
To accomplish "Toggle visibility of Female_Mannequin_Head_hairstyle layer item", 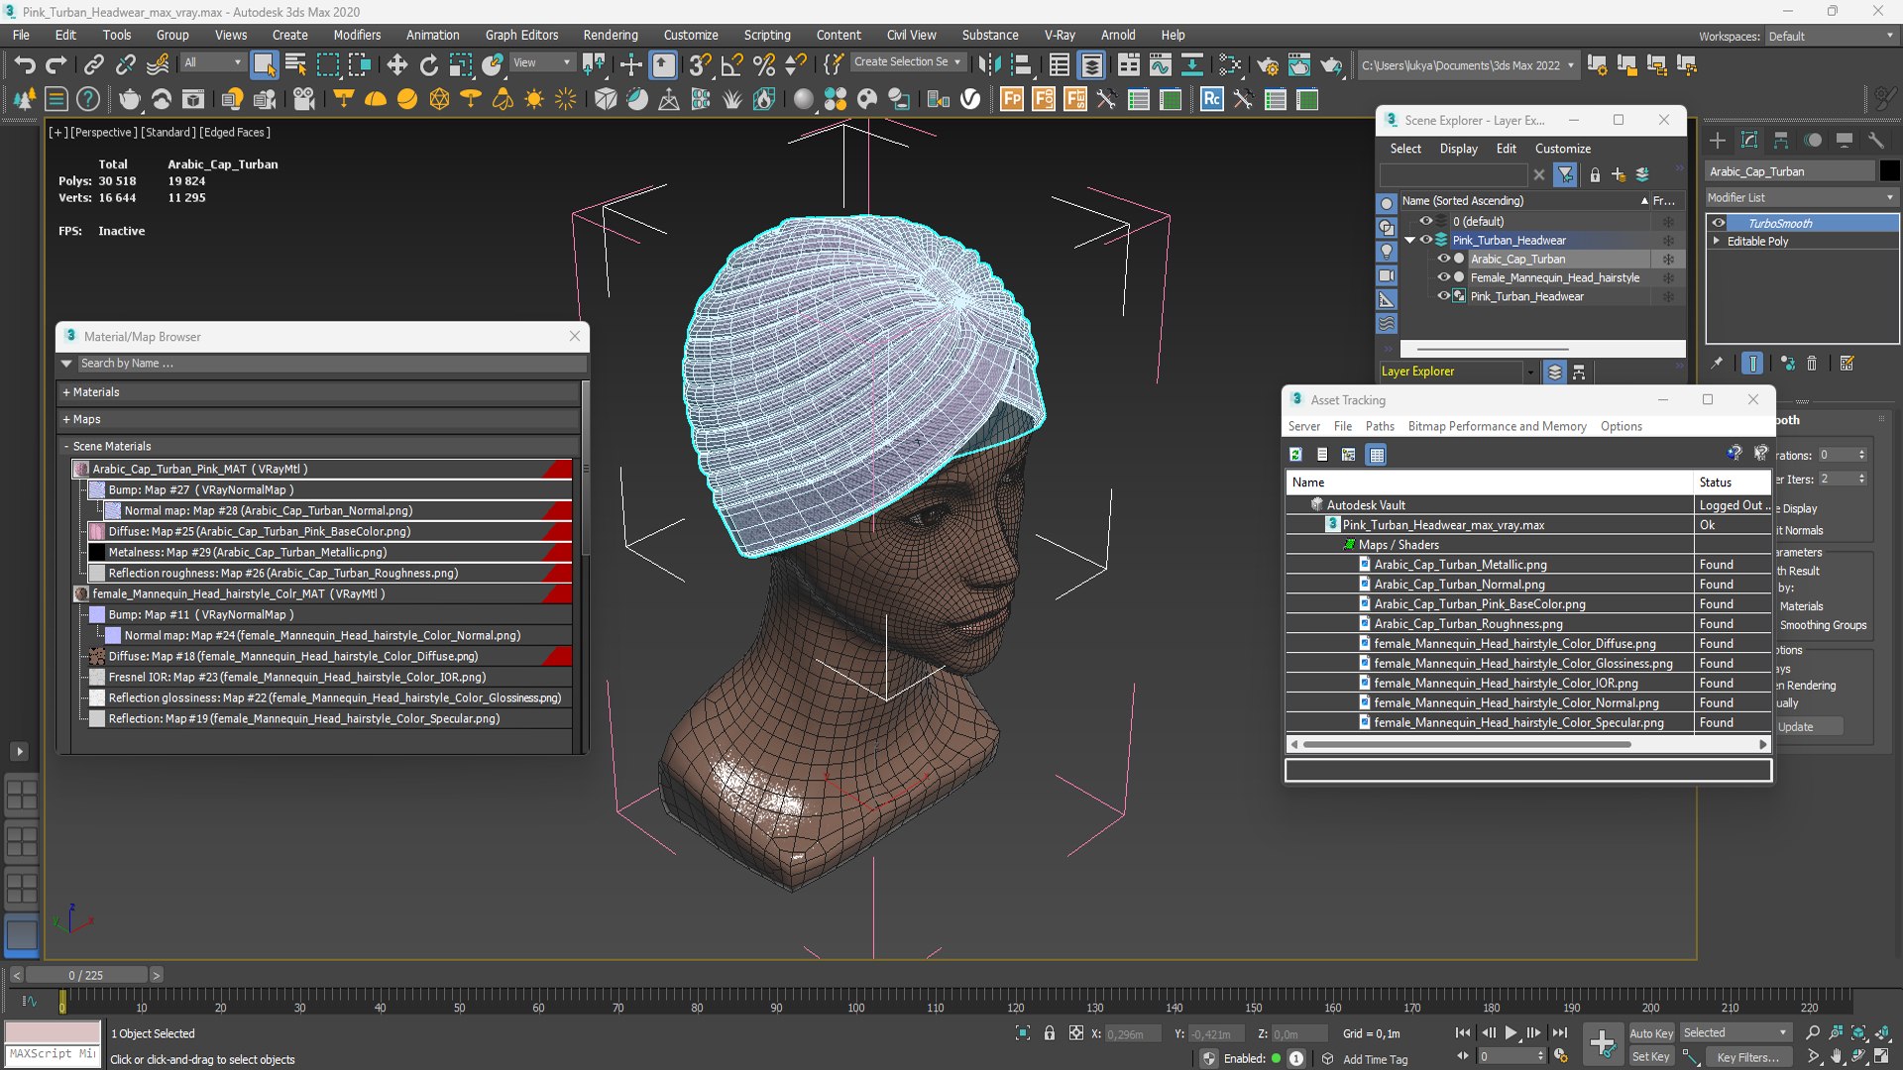I will tap(1443, 277).
